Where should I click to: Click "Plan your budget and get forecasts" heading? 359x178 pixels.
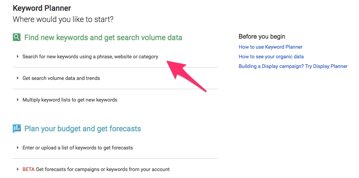(x=83, y=129)
